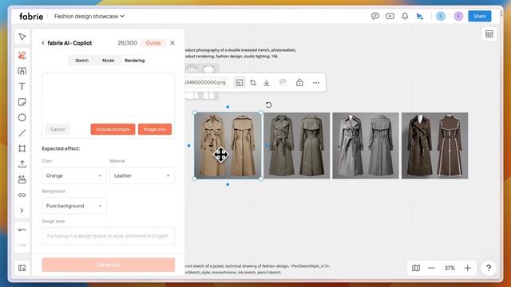Focus the Design style input field
Screen dimensions: 511x287
[109, 236]
